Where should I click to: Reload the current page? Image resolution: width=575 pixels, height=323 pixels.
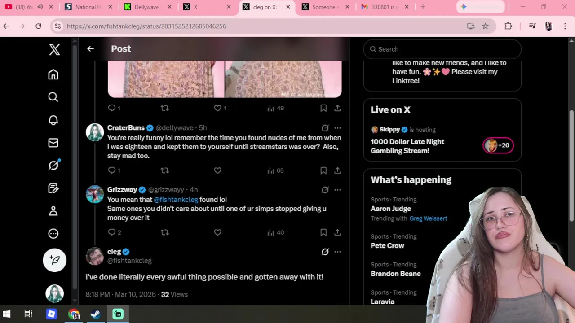tap(38, 26)
